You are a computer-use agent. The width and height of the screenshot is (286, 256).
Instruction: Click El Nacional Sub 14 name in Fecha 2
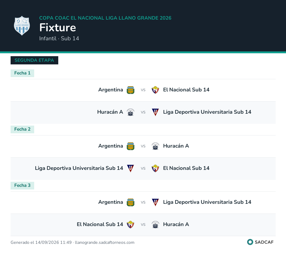(186, 168)
